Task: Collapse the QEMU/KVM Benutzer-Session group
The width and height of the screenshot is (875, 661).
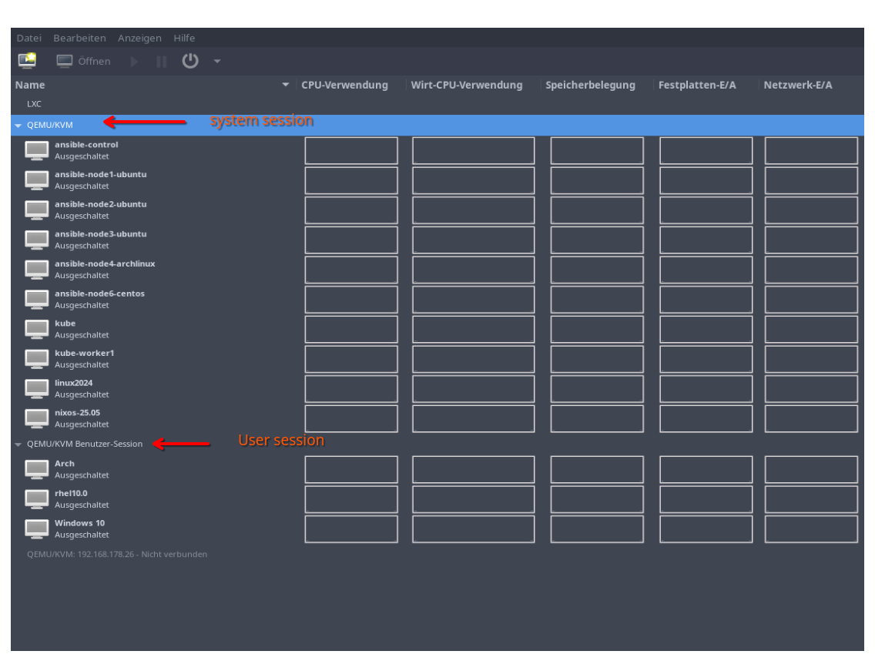Action: click(x=18, y=445)
